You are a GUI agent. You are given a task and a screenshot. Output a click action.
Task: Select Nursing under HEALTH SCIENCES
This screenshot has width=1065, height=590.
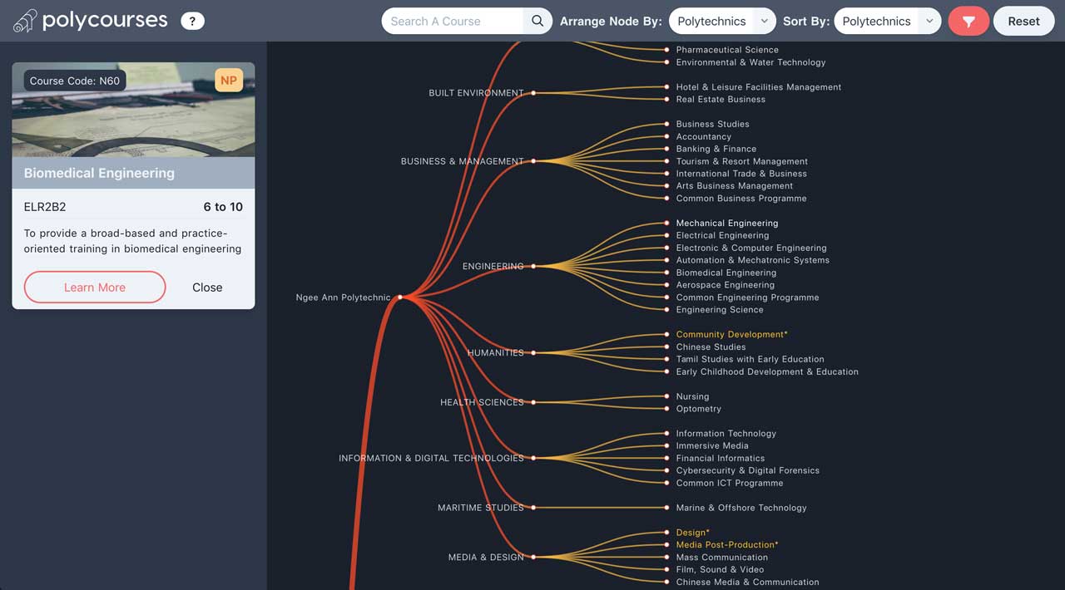click(666, 396)
